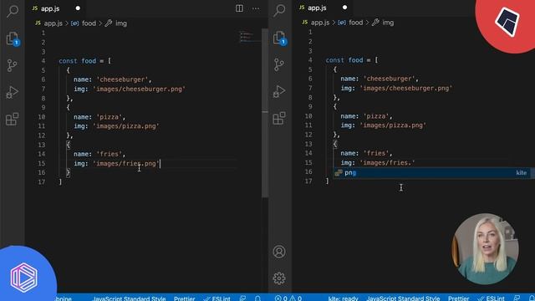Click the minimap in the left editor
The width and height of the screenshot is (535, 301).
click(x=250, y=37)
